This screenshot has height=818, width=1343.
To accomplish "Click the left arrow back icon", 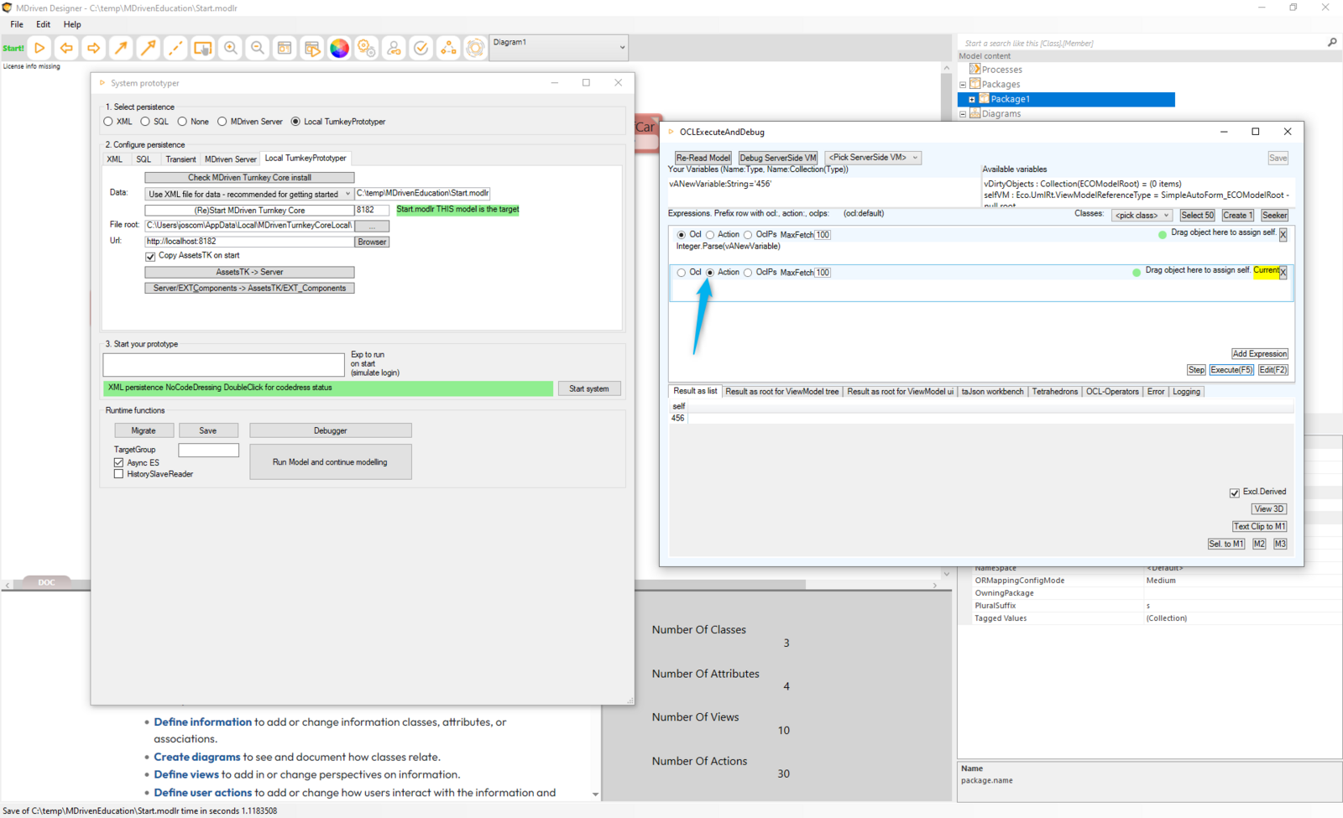I will click(x=66, y=48).
